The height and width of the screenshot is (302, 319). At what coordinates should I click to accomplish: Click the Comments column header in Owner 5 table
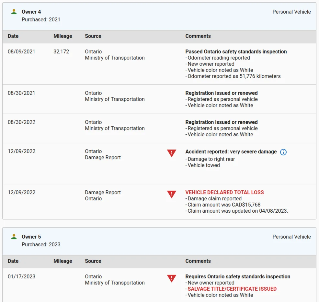[198, 261]
